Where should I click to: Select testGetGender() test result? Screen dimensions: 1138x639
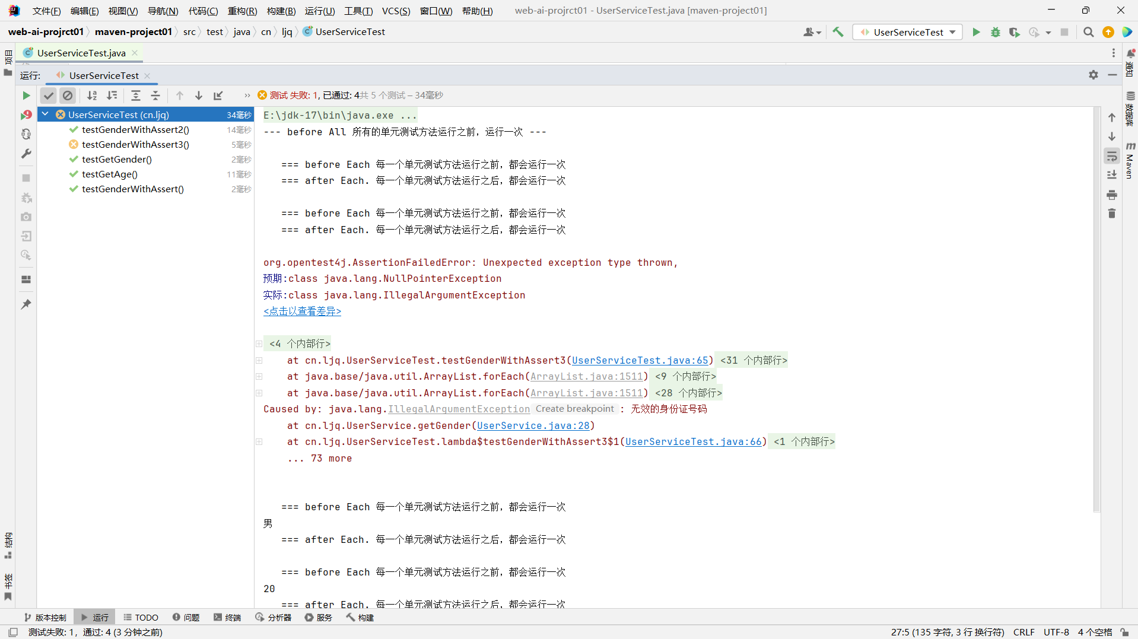coord(117,159)
